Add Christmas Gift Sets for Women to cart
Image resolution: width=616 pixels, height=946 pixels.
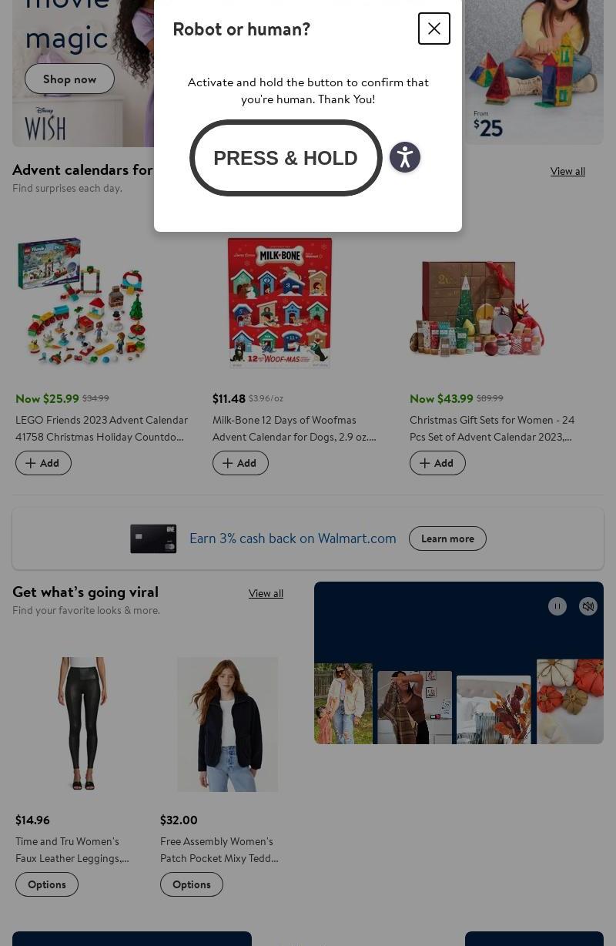click(437, 463)
